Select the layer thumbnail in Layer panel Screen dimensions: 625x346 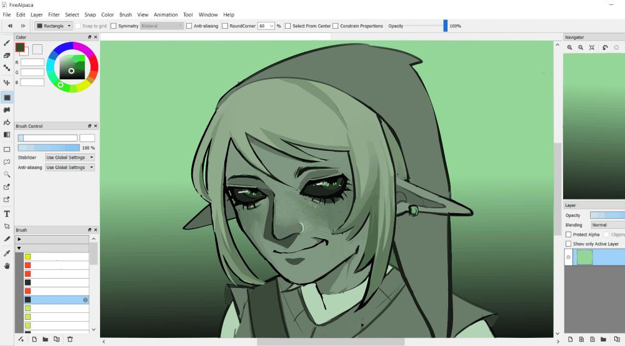pos(585,257)
